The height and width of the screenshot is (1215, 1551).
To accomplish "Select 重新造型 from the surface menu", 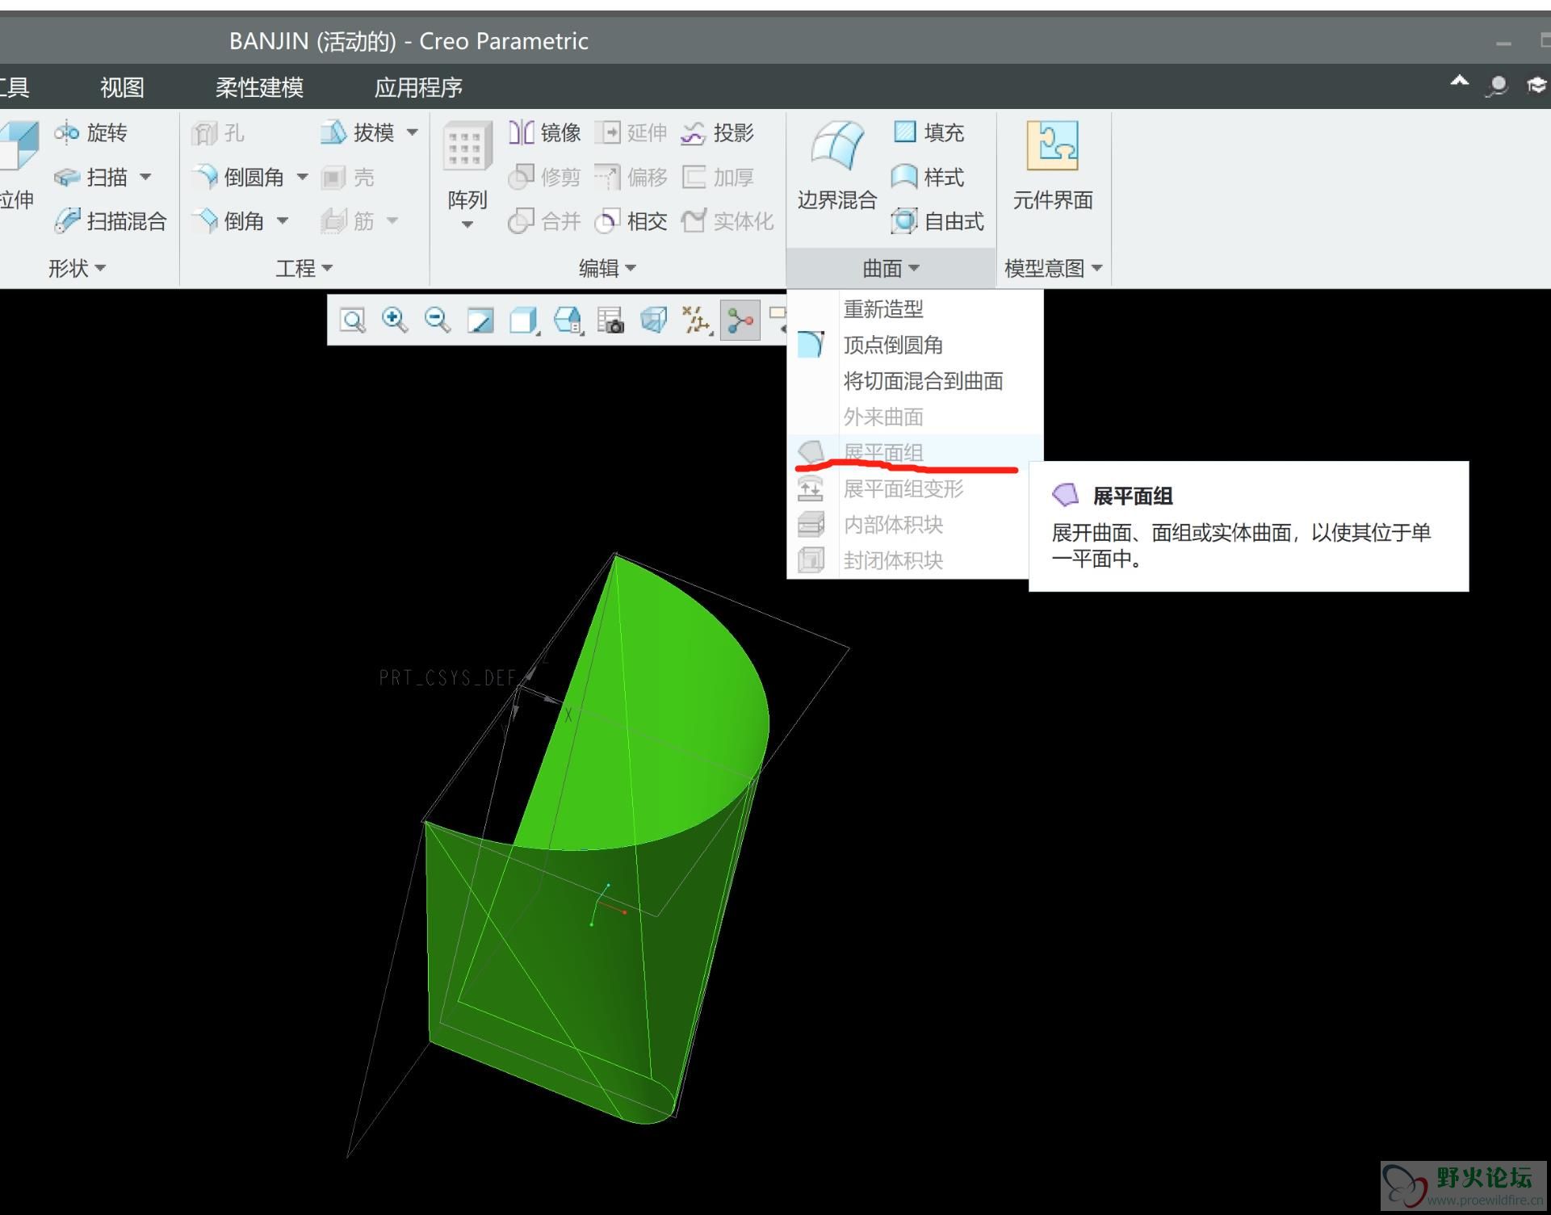I will pyautogui.click(x=916, y=308).
